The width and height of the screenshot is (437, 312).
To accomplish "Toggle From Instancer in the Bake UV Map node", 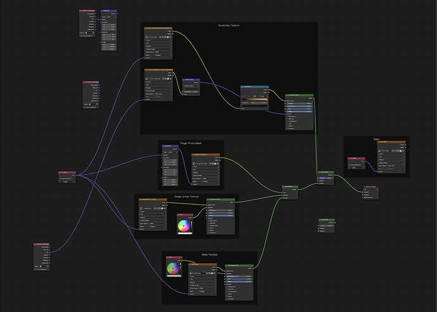I will coord(350,165).
